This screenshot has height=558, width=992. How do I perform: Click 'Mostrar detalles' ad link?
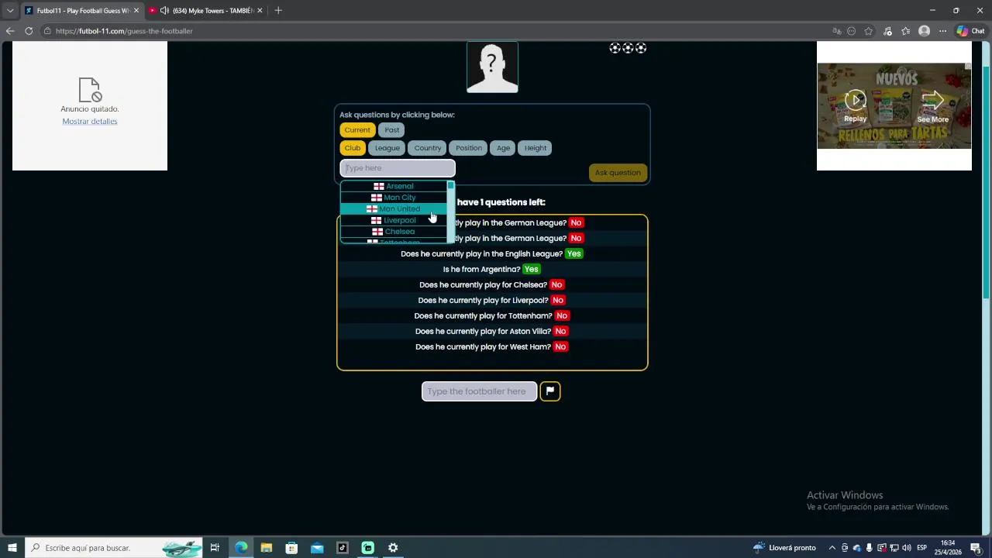[90, 122]
